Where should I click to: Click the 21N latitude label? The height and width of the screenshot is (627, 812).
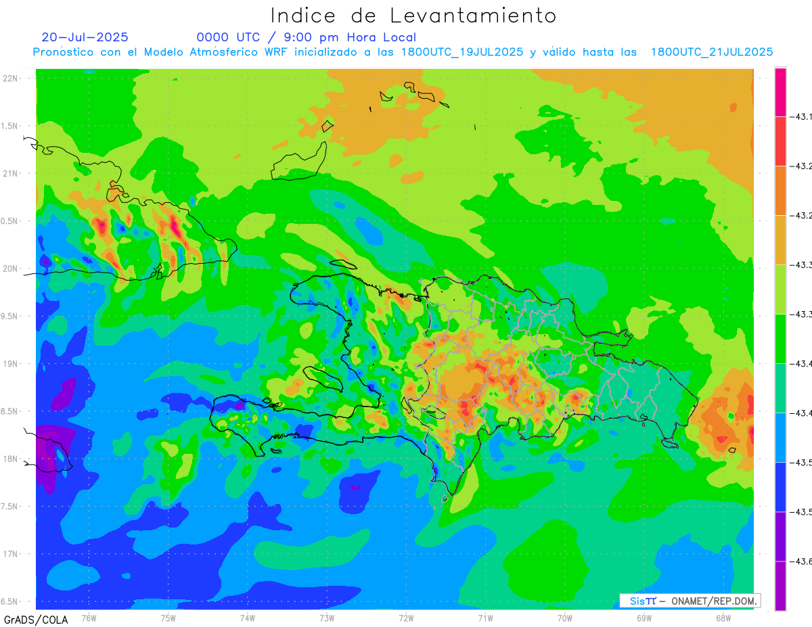pyautogui.click(x=12, y=173)
